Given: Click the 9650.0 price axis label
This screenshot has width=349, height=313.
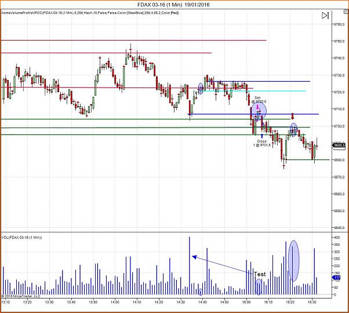Looking at the screenshot, I should pyautogui.click(x=339, y=211).
